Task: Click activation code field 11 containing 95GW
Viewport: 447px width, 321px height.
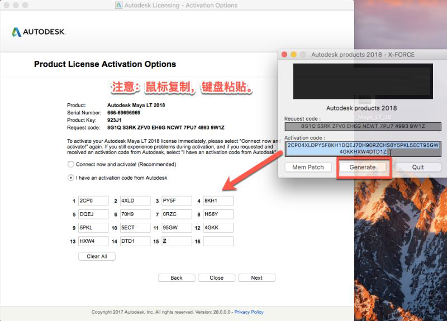Action: 177,228
